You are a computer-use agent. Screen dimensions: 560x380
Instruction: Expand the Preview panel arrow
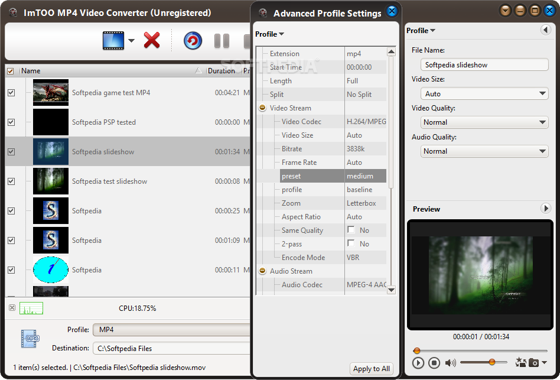coord(545,208)
